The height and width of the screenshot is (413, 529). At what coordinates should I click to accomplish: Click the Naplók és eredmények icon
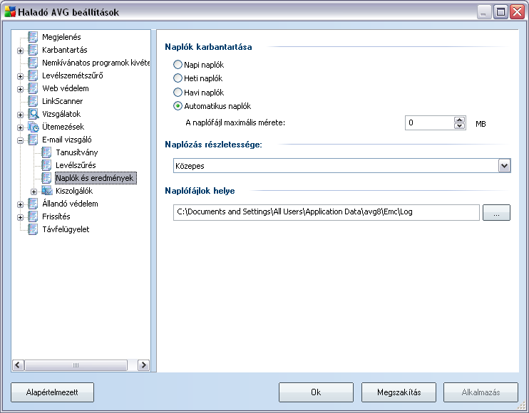pos(46,178)
